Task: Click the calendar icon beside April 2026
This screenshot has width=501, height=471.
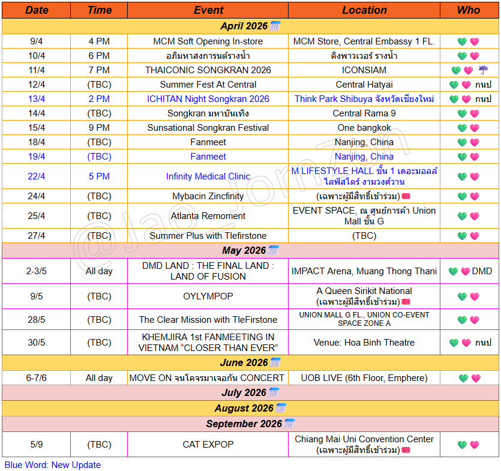Action: (x=275, y=26)
